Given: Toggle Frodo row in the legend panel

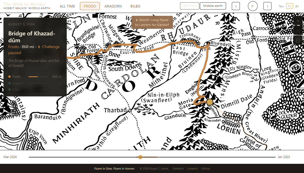Looking at the screenshot, I should [x=35, y=77].
